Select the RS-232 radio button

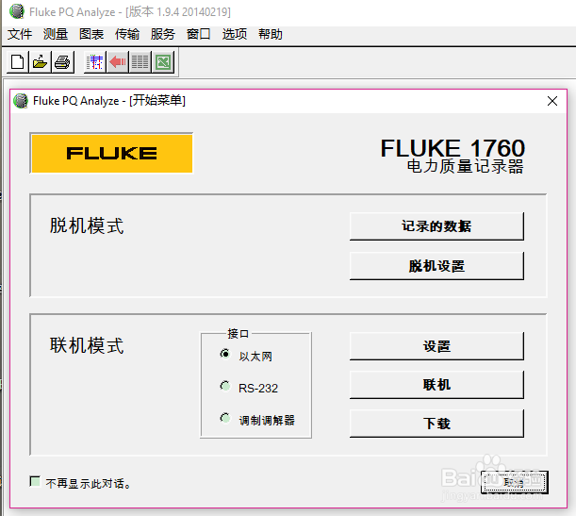pyautogui.click(x=225, y=386)
